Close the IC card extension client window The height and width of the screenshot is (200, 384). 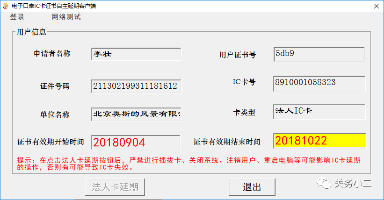[377, 6]
